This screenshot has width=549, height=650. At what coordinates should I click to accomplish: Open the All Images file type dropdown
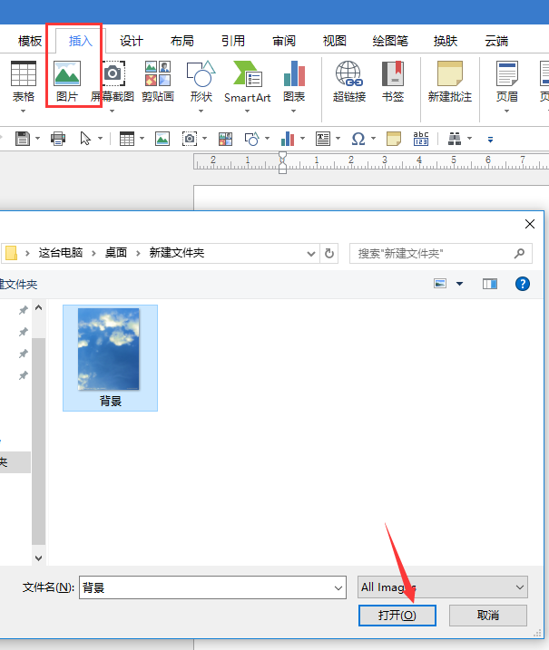point(443,587)
